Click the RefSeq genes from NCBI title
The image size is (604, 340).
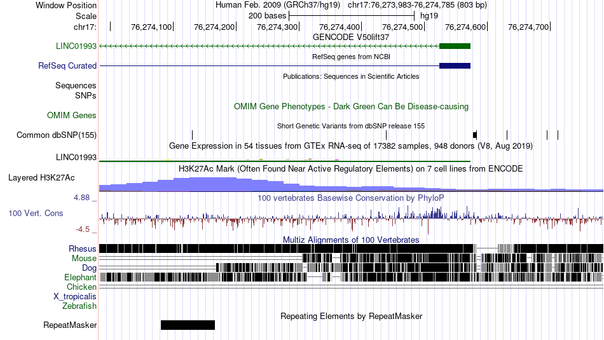[351, 57]
